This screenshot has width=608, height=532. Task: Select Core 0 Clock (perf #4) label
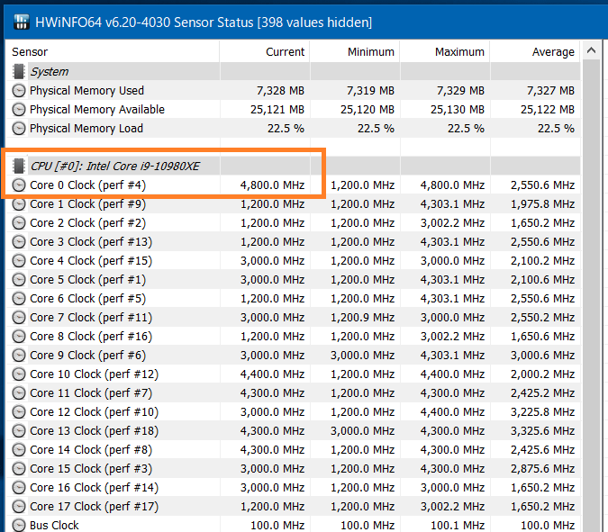(x=88, y=185)
